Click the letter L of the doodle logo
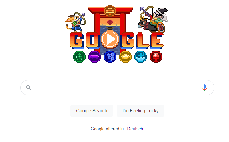This screenshot has height=142, width=229. (142, 41)
